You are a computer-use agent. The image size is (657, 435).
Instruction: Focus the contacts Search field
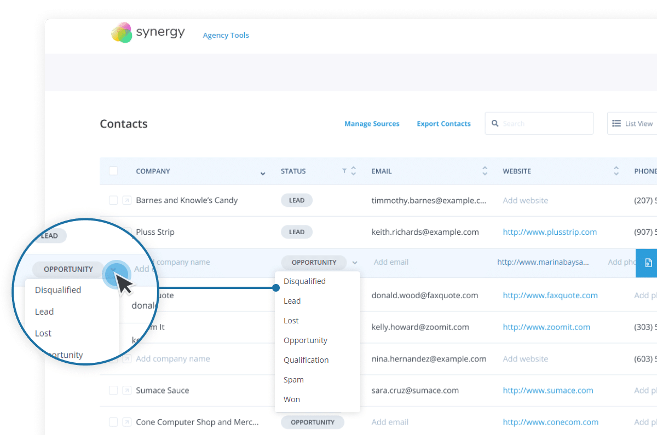[x=539, y=124]
